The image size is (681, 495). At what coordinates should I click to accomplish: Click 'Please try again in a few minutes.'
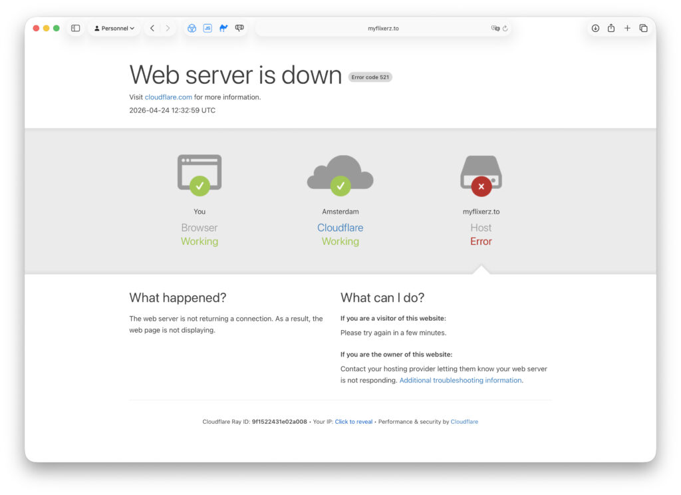(x=393, y=333)
